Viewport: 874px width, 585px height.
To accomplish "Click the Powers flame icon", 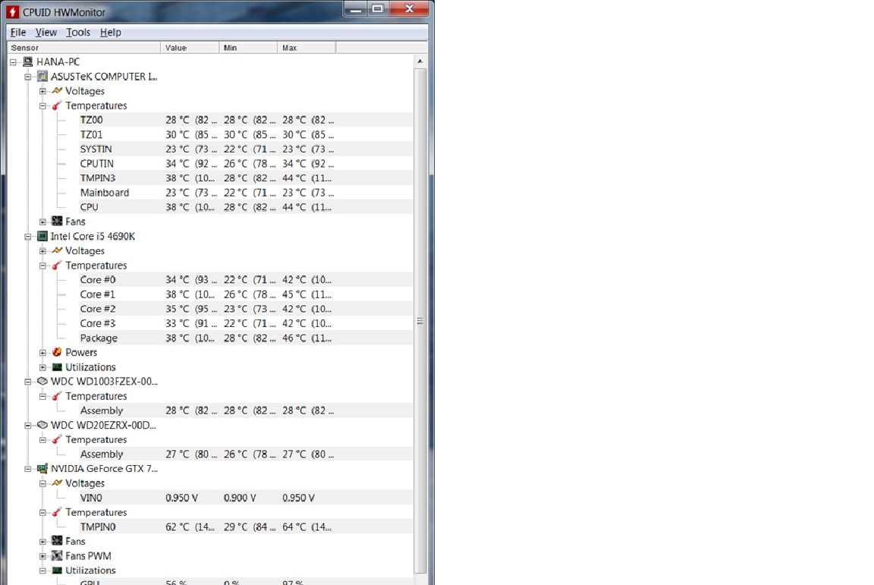I will [x=57, y=352].
